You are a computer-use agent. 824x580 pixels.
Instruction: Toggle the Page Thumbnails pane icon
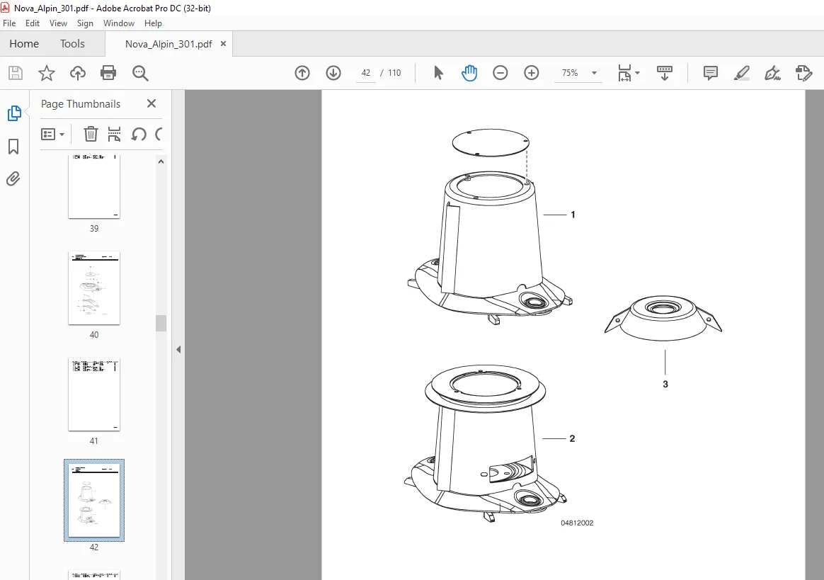point(13,113)
